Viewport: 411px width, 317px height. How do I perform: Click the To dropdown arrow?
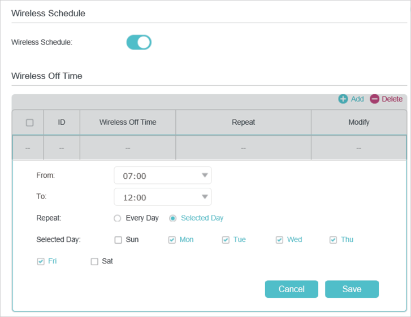coord(205,197)
